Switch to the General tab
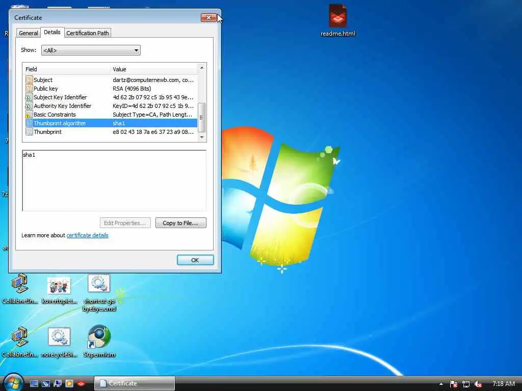Viewport: 522px width, 391px height. (29, 33)
